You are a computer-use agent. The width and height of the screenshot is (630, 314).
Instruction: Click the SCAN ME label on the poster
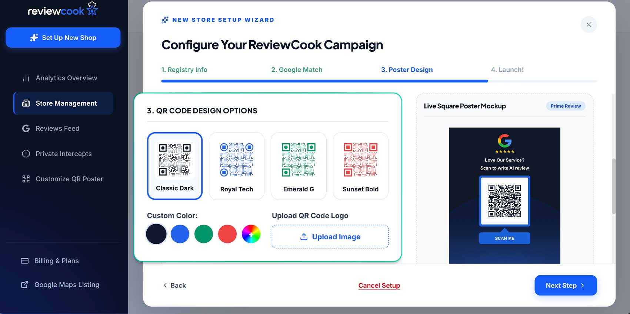[504, 238]
